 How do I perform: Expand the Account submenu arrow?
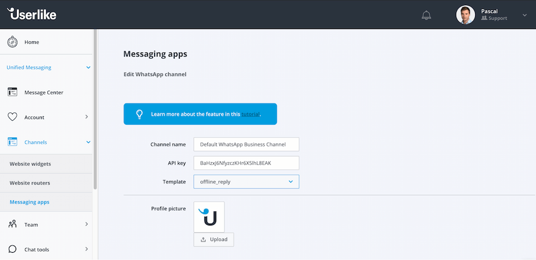(x=87, y=117)
